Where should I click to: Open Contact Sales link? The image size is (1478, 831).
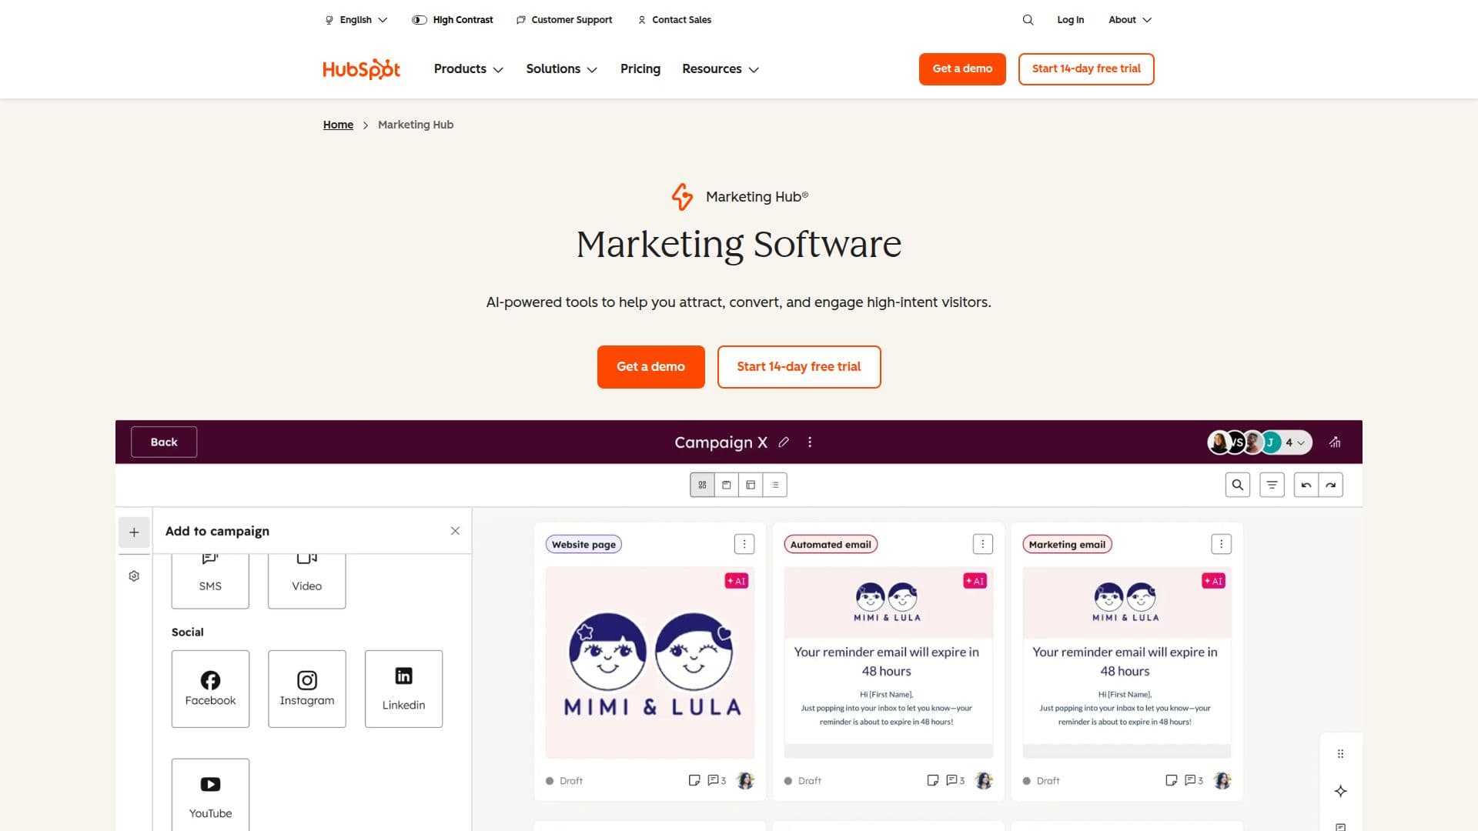point(674,20)
